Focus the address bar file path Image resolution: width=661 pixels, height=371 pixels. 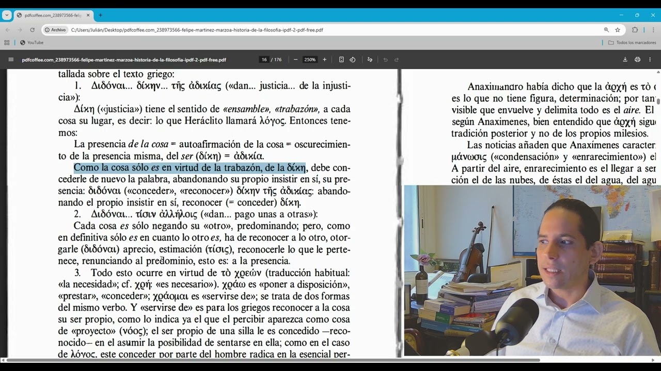point(197,30)
